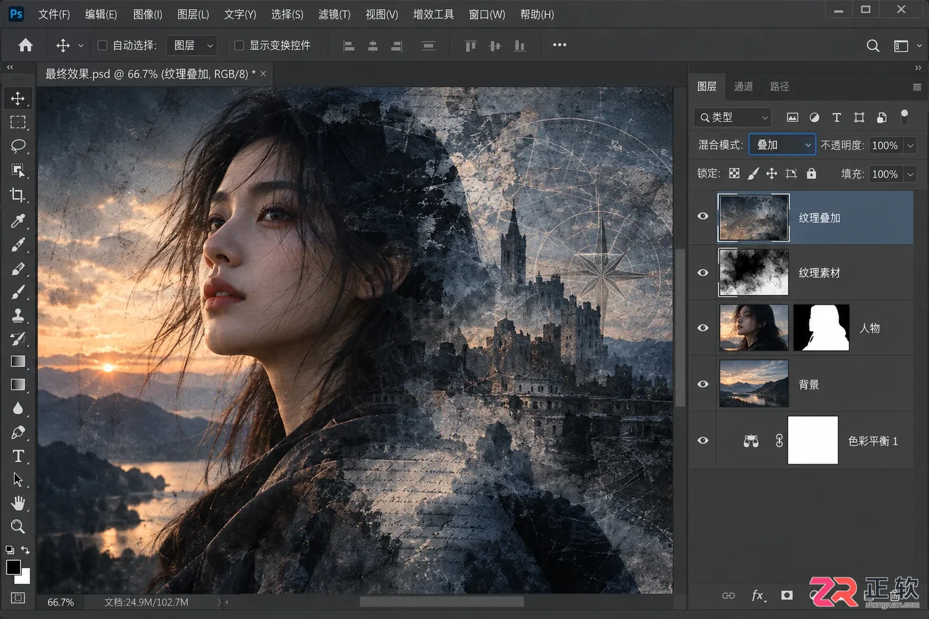Viewport: 929px width, 619px height.
Task: Select the Eyedropper tool
Action: [x=18, y=221]
